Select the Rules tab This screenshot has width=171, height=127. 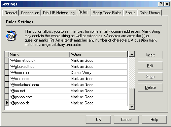coord(83,12)
